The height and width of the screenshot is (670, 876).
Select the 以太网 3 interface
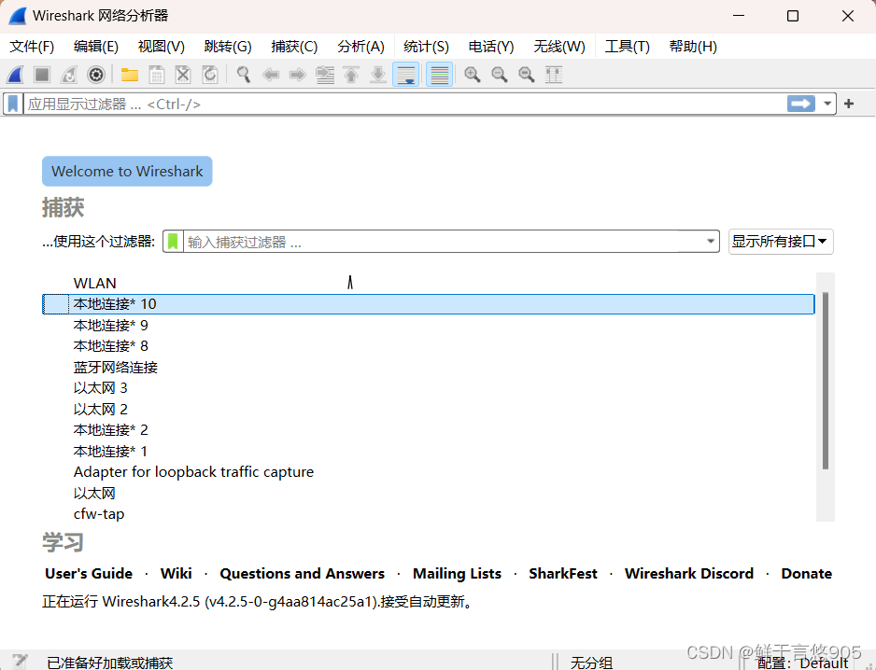(429, 388)
